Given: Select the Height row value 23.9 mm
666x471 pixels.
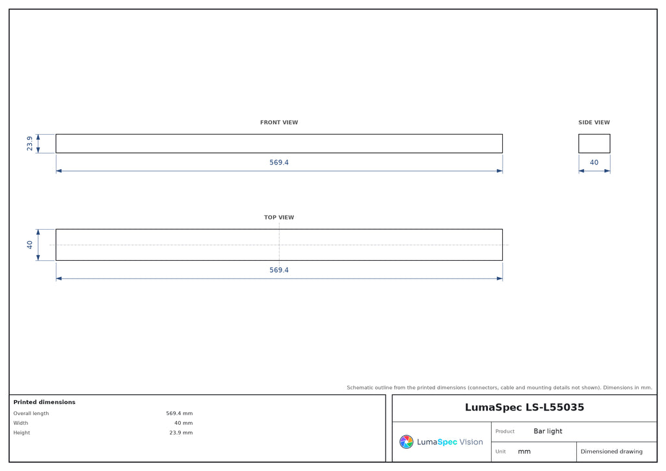Looking at the screenshot, I should (181, 433).
